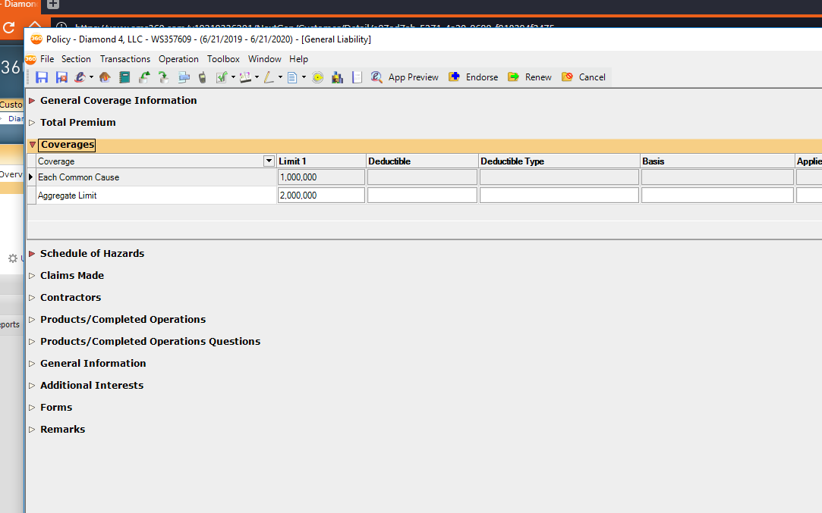Click the Renew button
The width and height of the screenshot is (822, 513).
click(530, 77)
